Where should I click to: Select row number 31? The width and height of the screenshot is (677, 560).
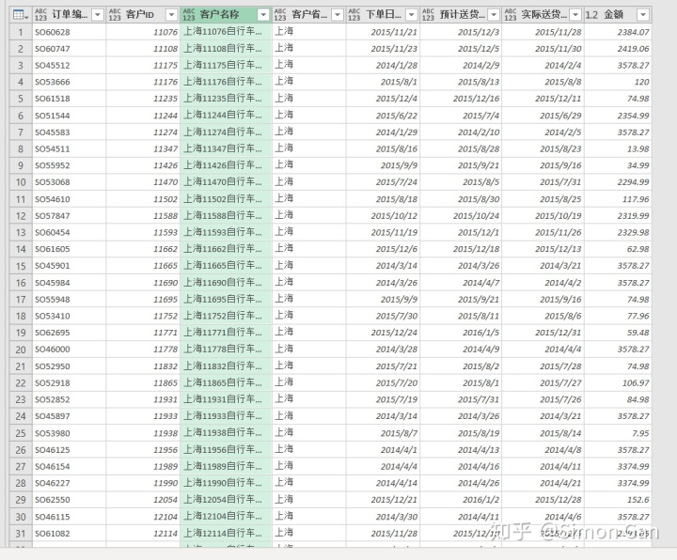21,534
